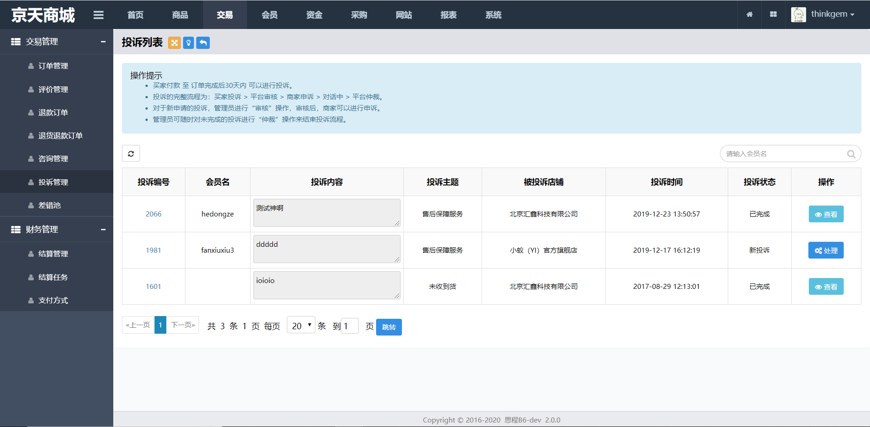The height and width of the screenshot is (427, 870).
Task: Toggle the hamburger sidebar menu icon
Action: point(98,15)
